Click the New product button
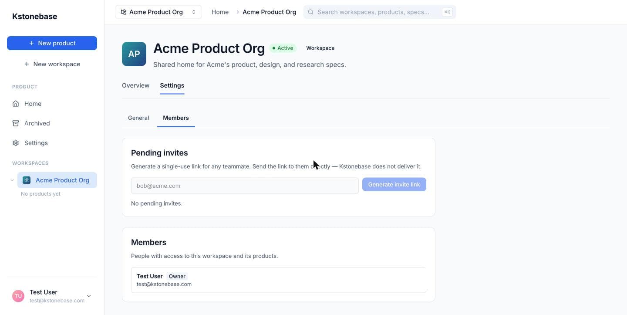This screenshot has height=315, width=627. (x=52, y=43)
